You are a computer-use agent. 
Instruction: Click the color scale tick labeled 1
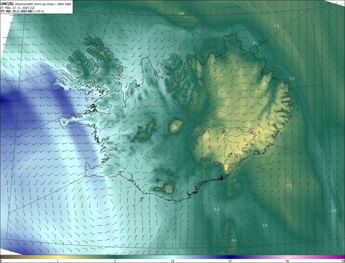58,261
